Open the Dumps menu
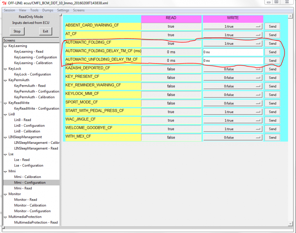Image resolution: width=296 pixels, height=233 pixels. tap(48, 10)
